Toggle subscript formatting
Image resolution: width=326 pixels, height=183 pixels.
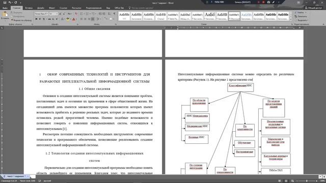[53, 19]
